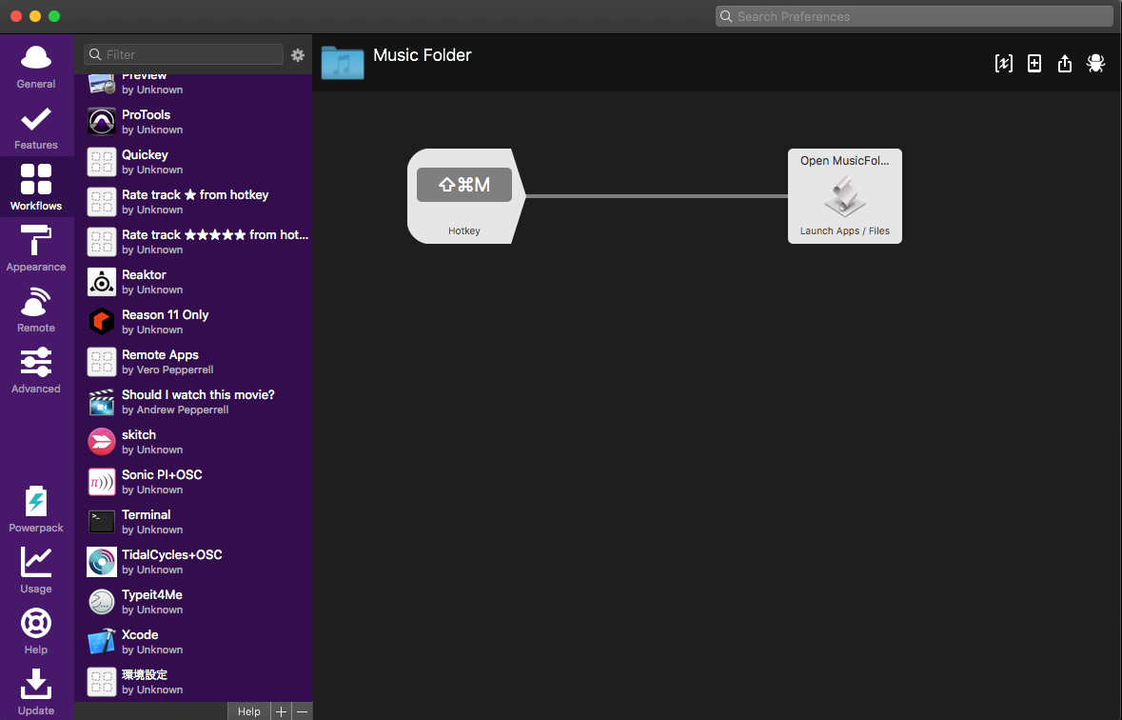Click the Music Folder title text
The image size is (1122, 720).
[x=423, y=55]
